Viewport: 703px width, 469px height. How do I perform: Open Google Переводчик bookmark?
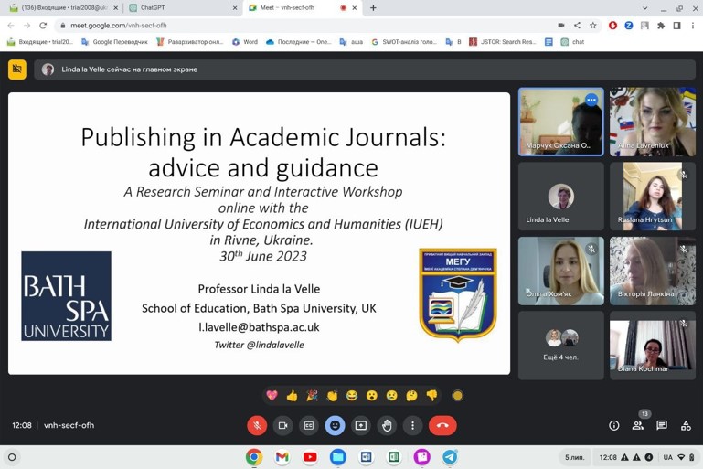pyautogui.click(x=114, y=42)
